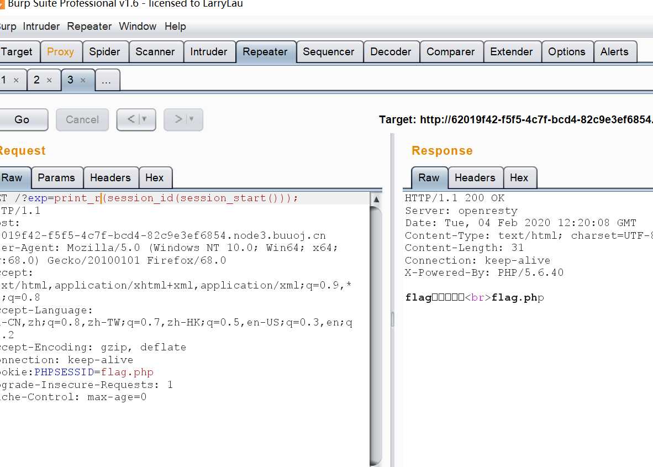Click the request scrollbar up arrow
The height and width of the screenshot is (467, 653).
tap(376, 199)
